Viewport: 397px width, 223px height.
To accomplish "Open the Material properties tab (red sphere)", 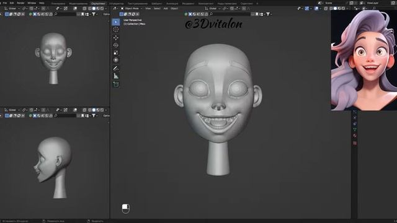I will pyautogui.click(x=355, y=136).
